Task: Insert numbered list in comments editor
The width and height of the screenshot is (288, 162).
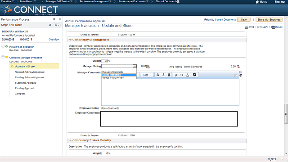Action: tap(176, 75)
